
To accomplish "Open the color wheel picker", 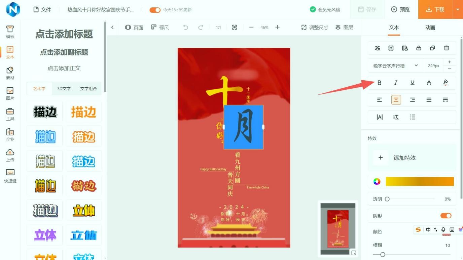I will (377, 182).
